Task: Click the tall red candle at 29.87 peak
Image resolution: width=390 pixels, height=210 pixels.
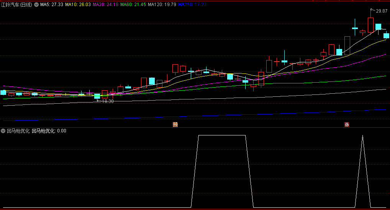Action: (370, 25)
